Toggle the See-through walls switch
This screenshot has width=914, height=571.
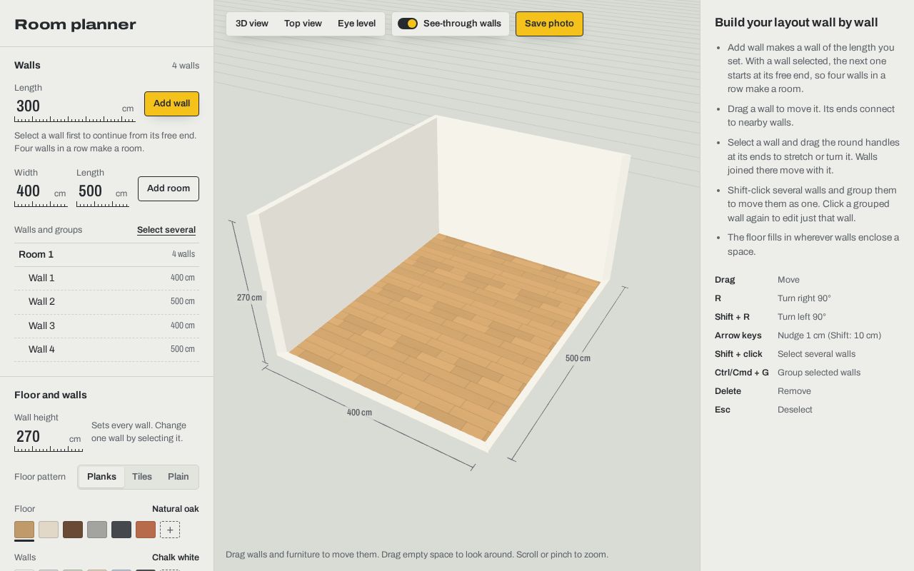(408, 24)
